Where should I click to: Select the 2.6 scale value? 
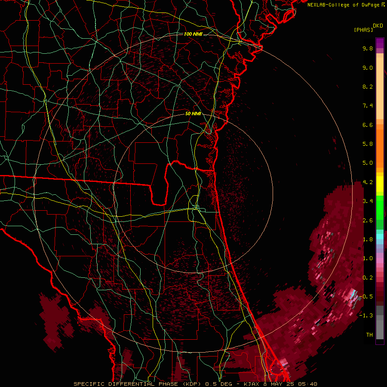[x=368, y=221]
